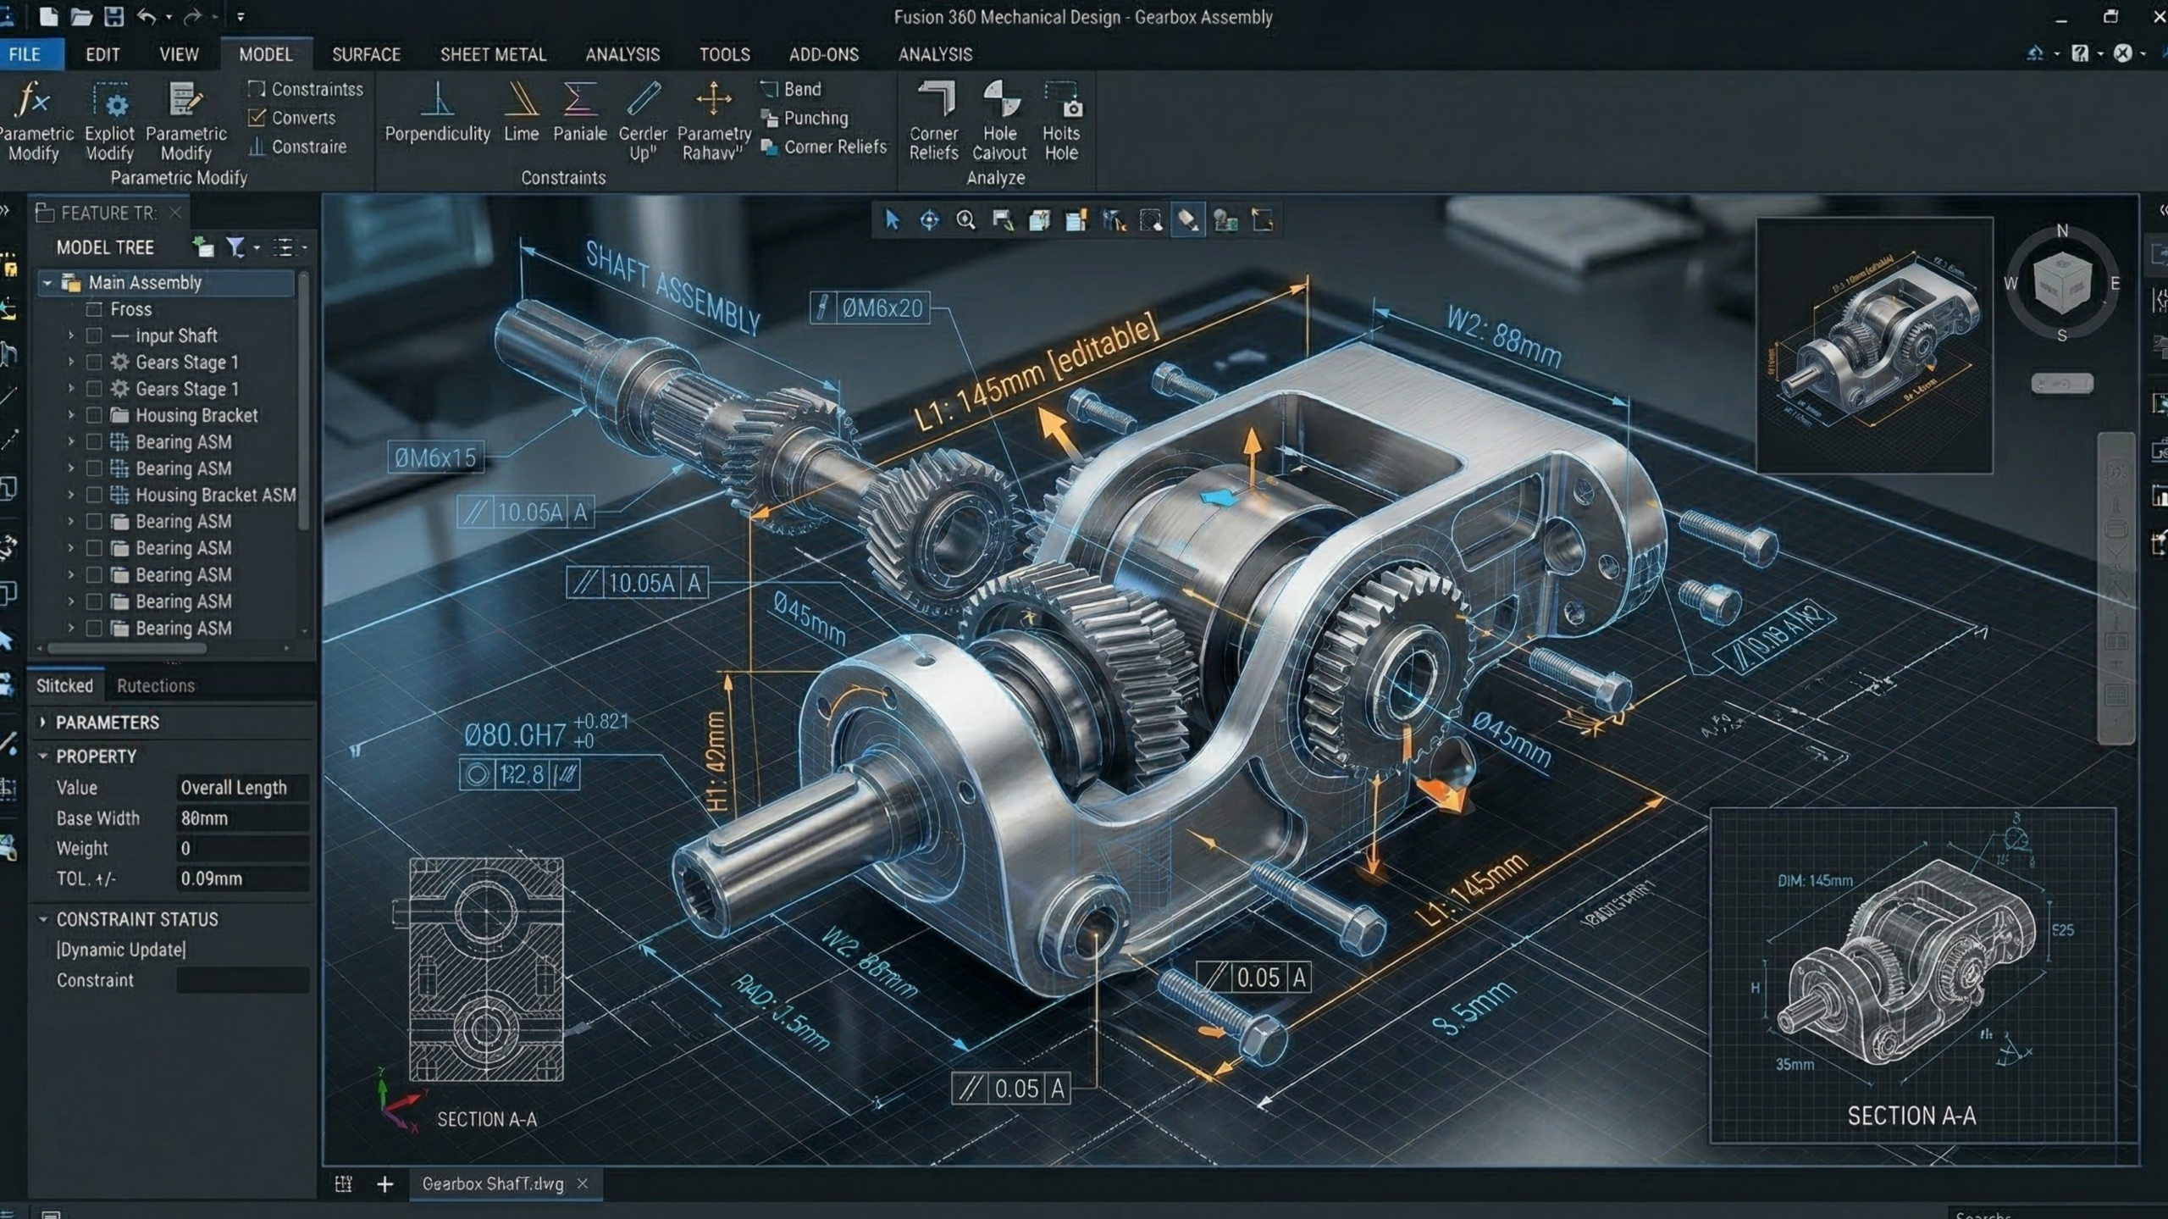Open the Perpendicularity constraint tool

pos(437,110)
